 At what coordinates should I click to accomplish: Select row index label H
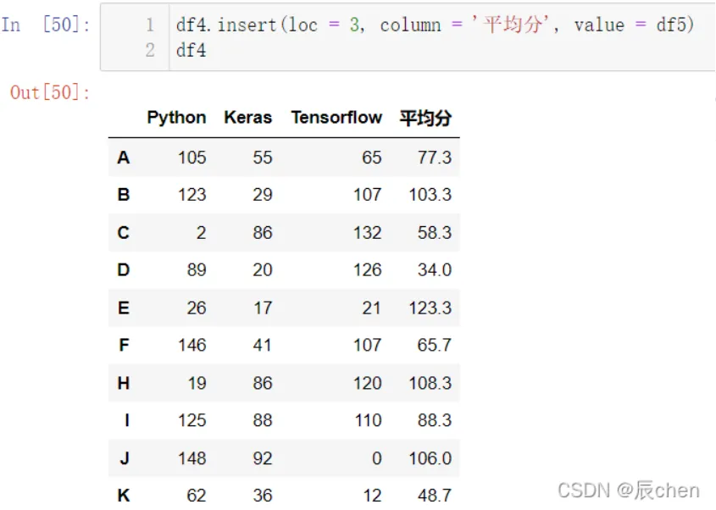(x=124, y=384)
